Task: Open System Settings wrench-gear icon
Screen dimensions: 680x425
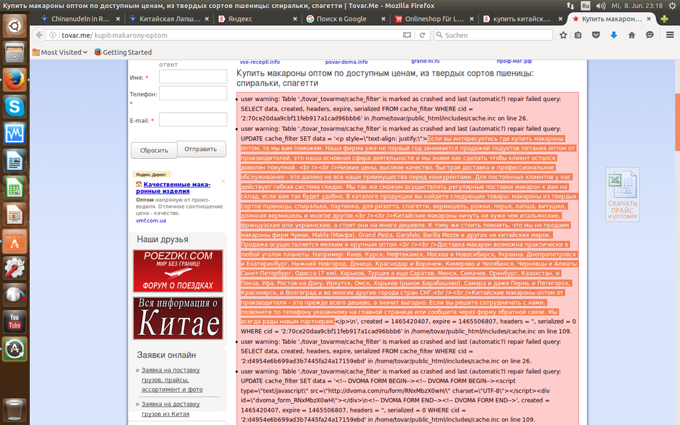Action: 15,268
